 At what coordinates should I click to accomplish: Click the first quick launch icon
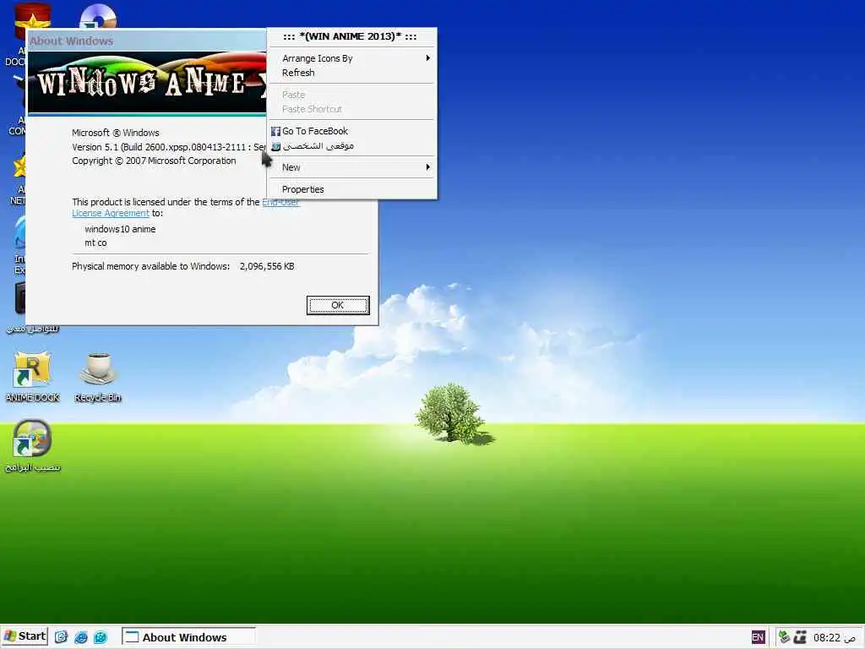pos(61,637)
